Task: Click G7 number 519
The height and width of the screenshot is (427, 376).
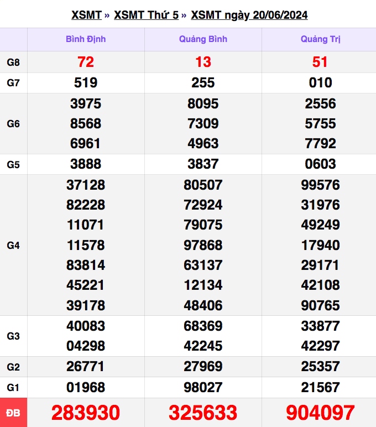Action: point(86,83)
